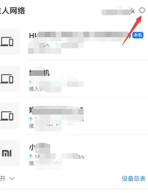The width and height of the screenshot is (148, 193).
Task: Open the 设备总表 link
Action: [x=134, y=179]
